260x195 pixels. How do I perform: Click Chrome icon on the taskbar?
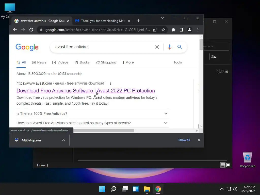pos(158,189)
